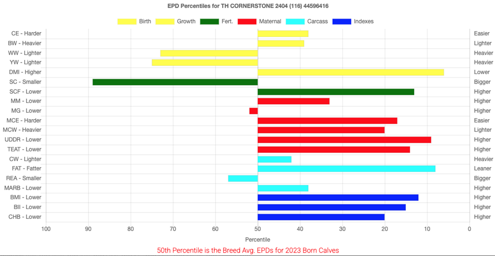Screen dimensions: 495x256
Task: Toggle the Fert. legend item
Action: click(217, 21)
